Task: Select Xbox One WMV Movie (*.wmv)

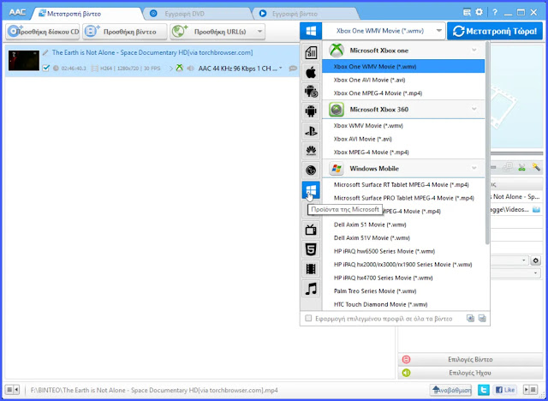Action: point(403,67)
